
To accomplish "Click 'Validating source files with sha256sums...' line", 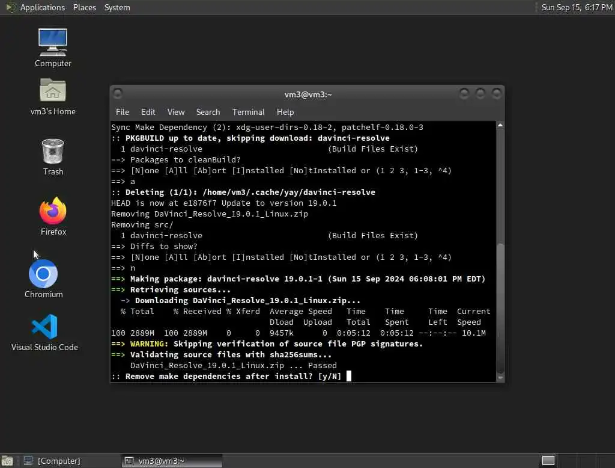I will tap(222, 354).
